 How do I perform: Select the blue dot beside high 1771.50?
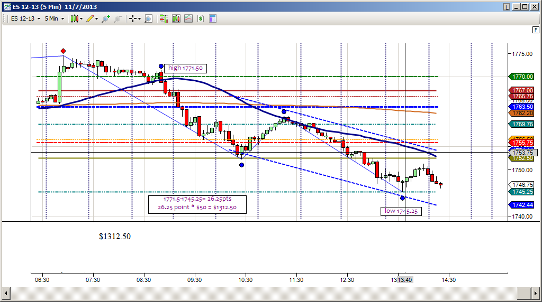click(161, 66)
